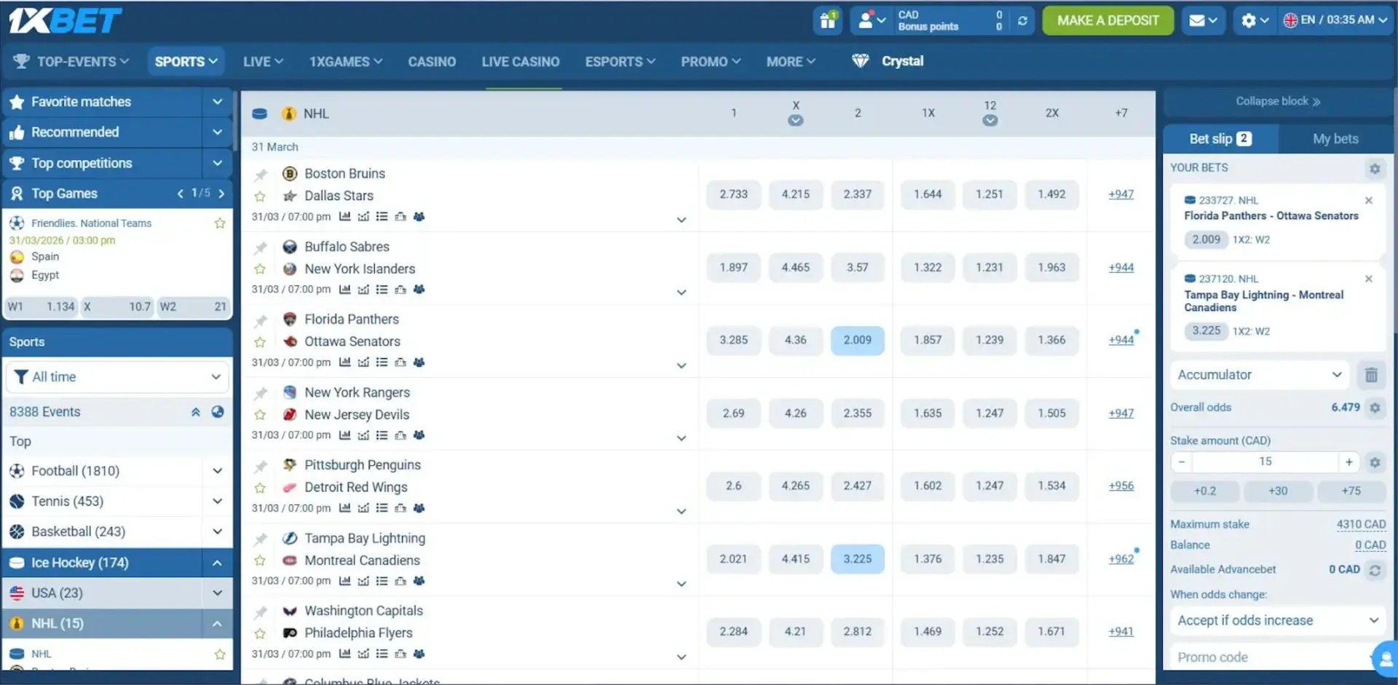This screenshot has width=1398, height=685.
Task: Open the All time filter dropdown
Action: (117, 377)
